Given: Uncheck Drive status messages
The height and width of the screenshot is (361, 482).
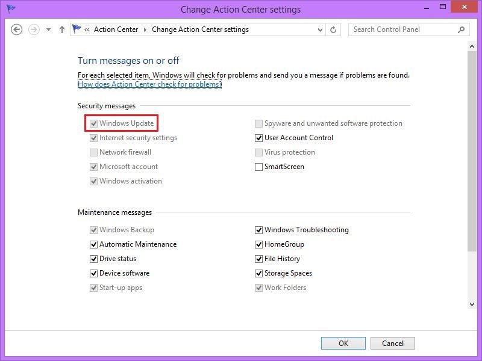Looking at the screenshot, I should 93,259.
